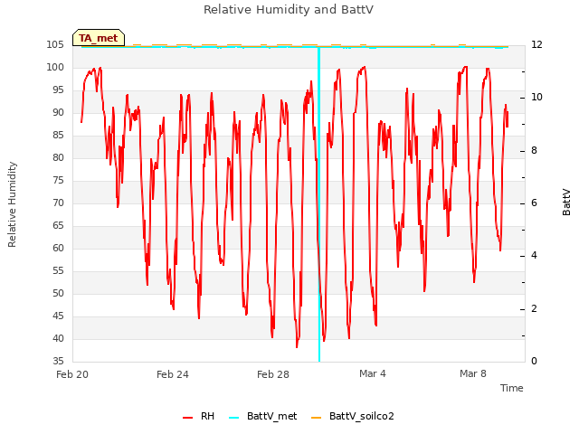Click the 4 tick on the BattV axis
The width and height of the screenshot is (579, 434).
click(534, 256)
